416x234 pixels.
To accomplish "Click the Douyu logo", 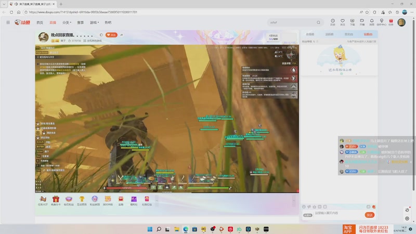I will point(22,22).
